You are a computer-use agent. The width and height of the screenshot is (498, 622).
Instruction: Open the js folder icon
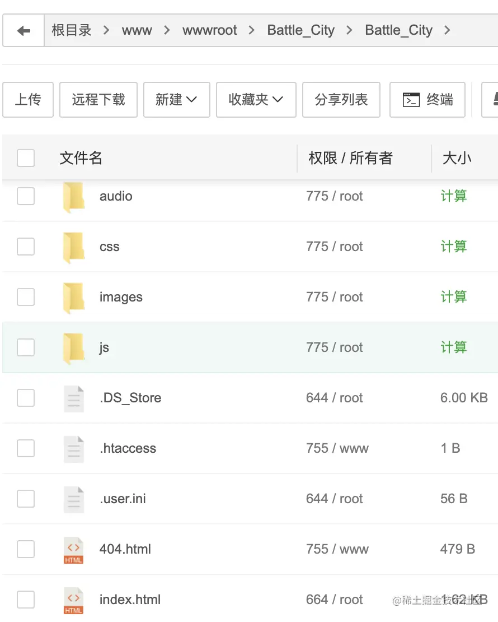(x=74, y=348)
